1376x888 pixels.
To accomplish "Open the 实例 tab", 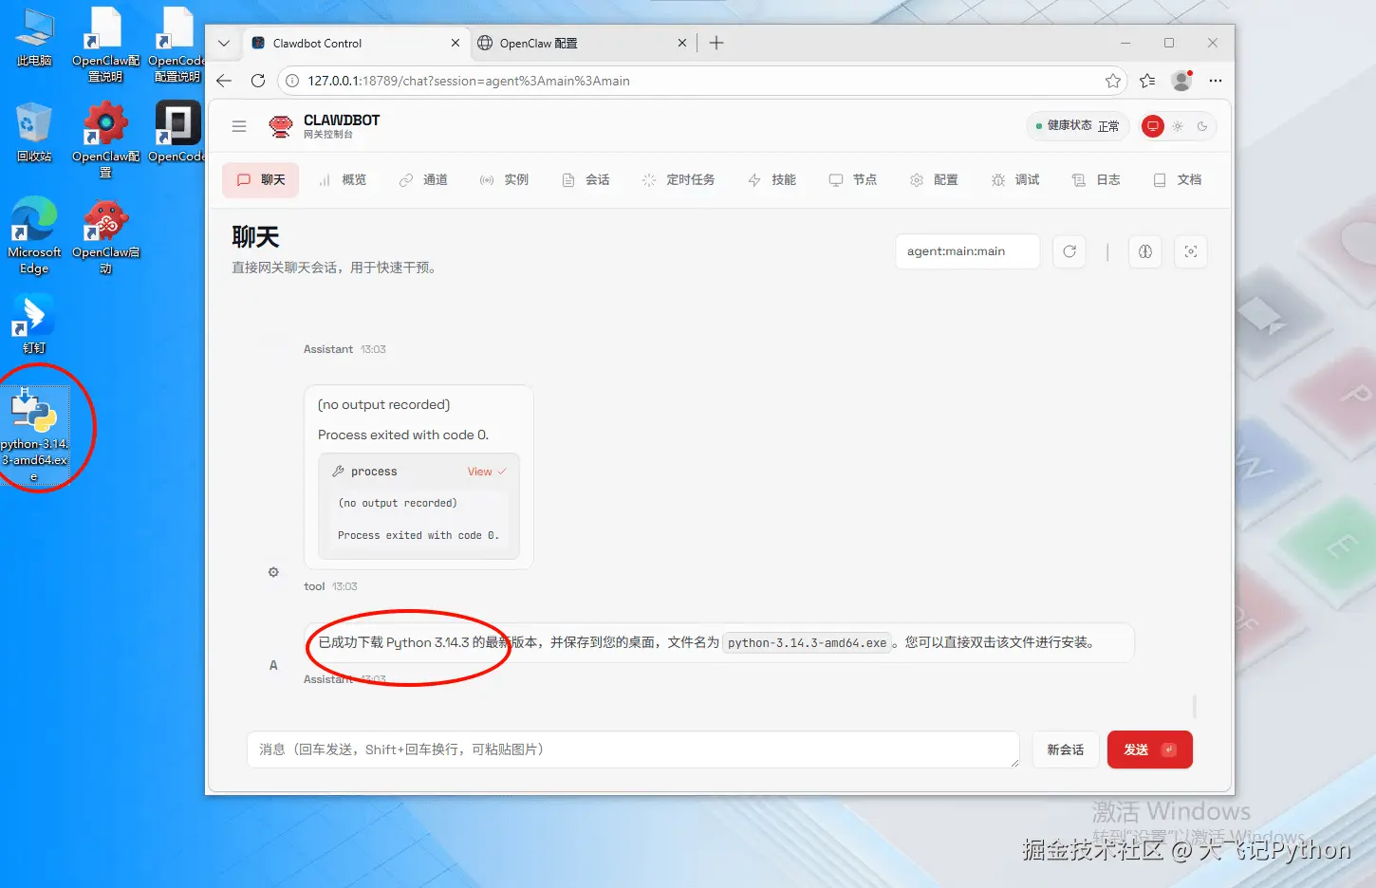I will click(x=504, y=180).
